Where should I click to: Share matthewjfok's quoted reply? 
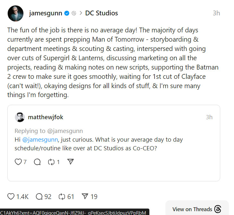(x=71, y=162)
